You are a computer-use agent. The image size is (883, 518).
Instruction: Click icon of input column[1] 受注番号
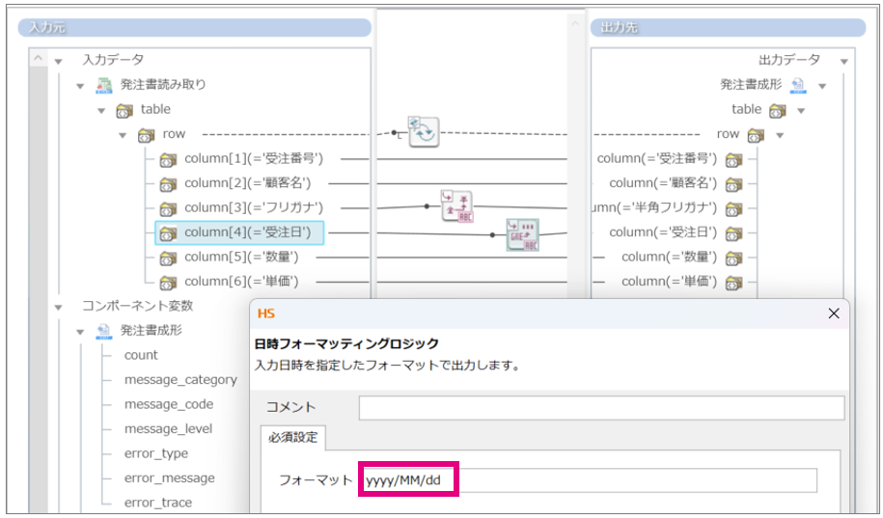pyautogui.click(x=168, y=159)
